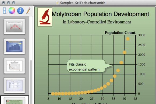This screenshot has height=104, width=156.
Task: Click the 25 x-axis tick label
Action: [x=92, y=99]
